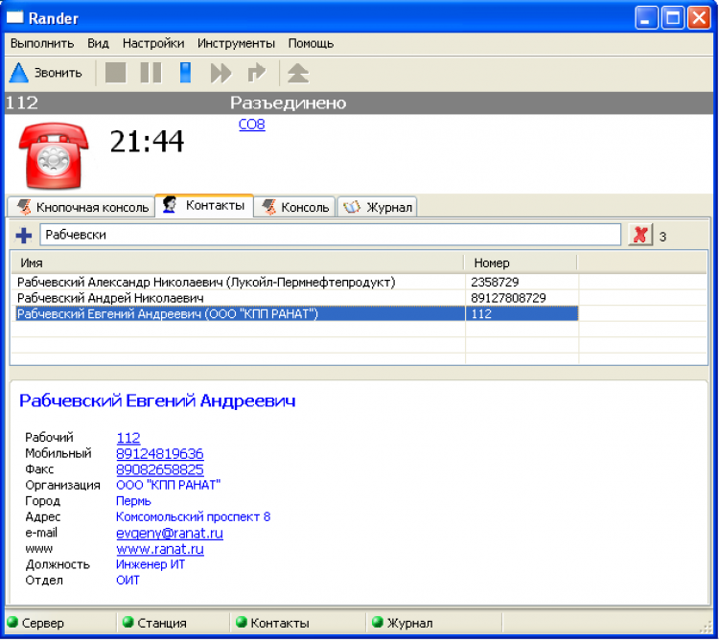Viewport: 719px width, 640px height.
Task: Click the stop square toolbar icon
Action: pos(116,73)
